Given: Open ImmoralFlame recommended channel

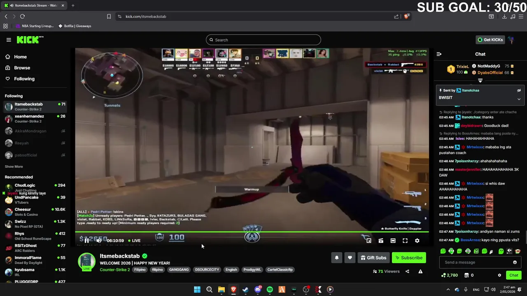Looking at the screenshot, I should click(x=35, y=260).
